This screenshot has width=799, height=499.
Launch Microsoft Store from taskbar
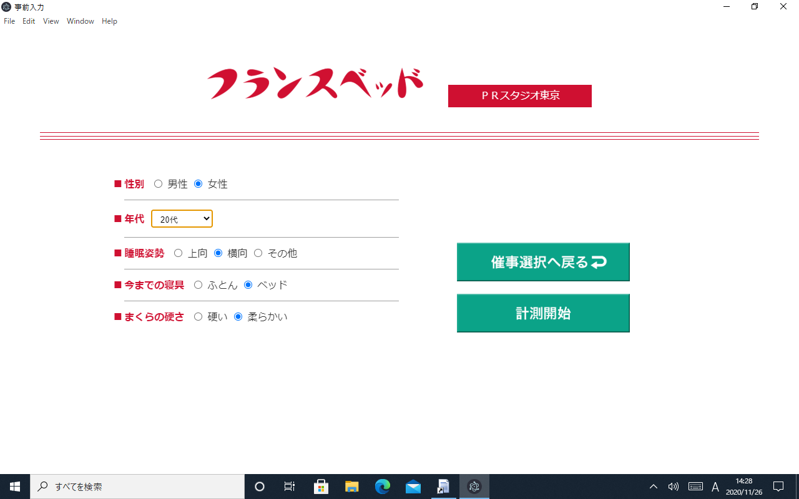click(321, 487)
